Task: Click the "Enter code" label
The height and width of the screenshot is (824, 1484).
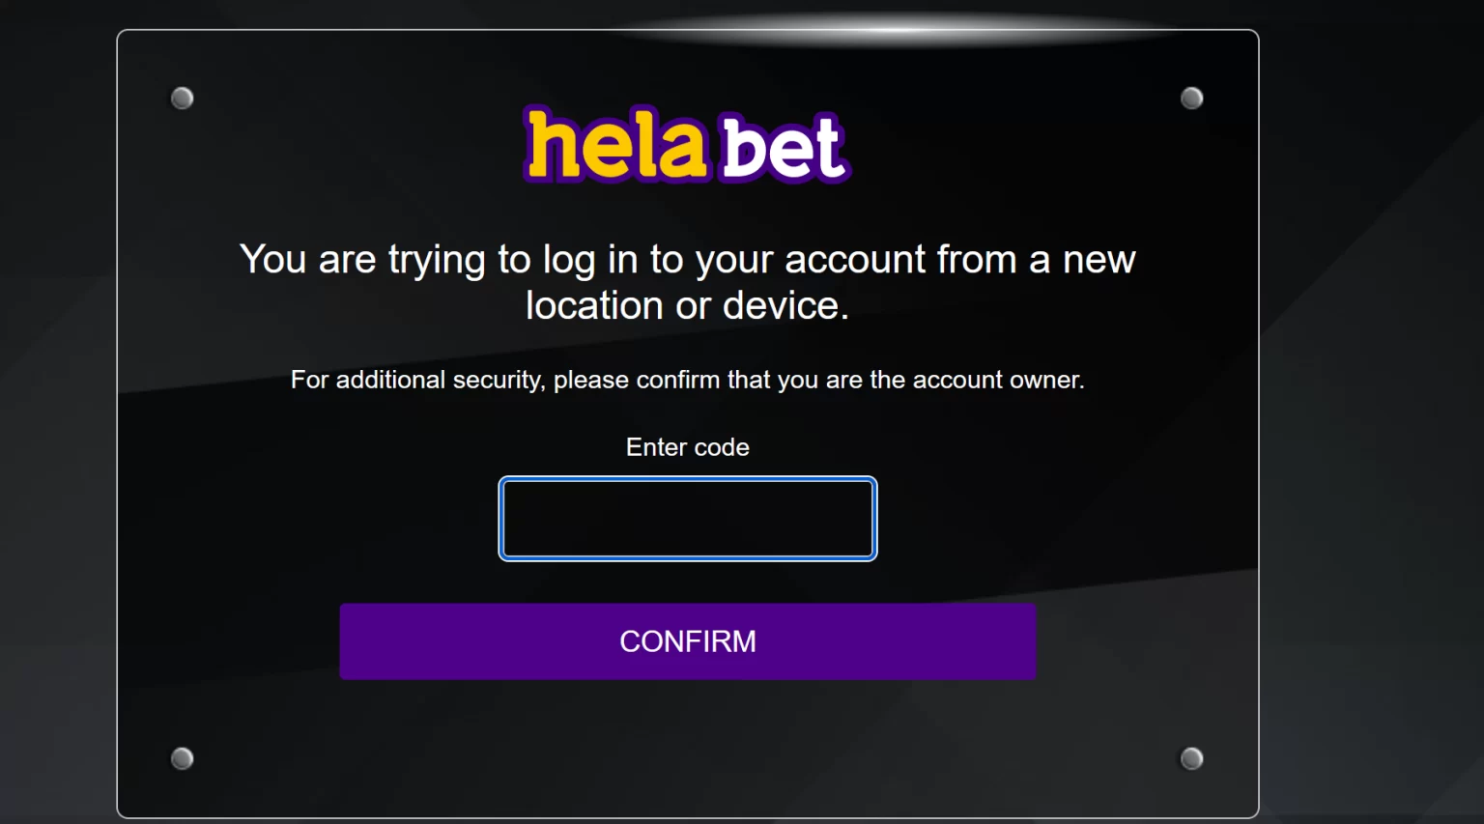Action: coord(688,447)
